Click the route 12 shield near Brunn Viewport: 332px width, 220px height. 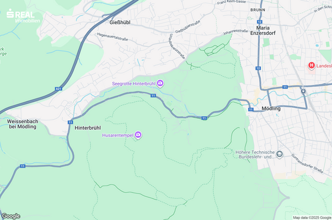tap(260, 22)
